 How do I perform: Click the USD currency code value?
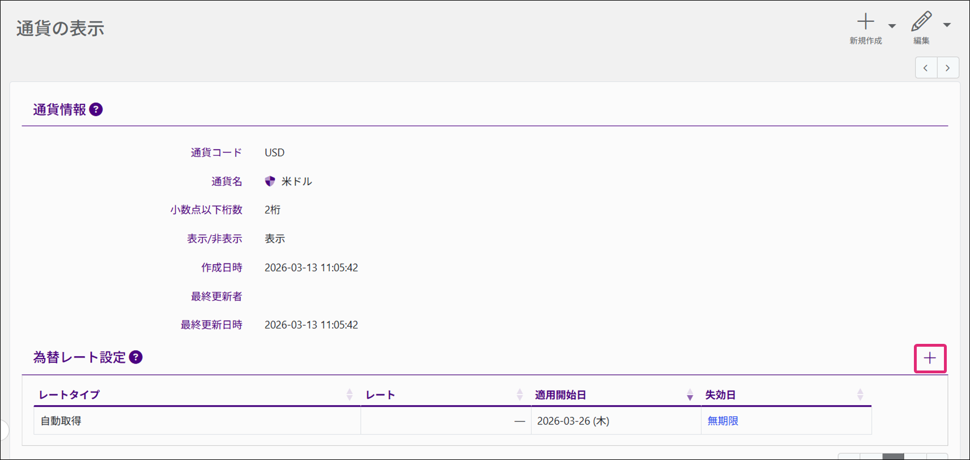tap(274, 152)
